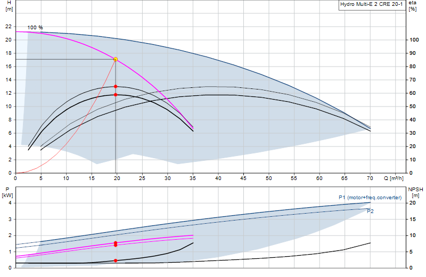Screen dimensions: 426x277
Task: Select the red marker on upper eta curve
Action: (x=116, y=86)
